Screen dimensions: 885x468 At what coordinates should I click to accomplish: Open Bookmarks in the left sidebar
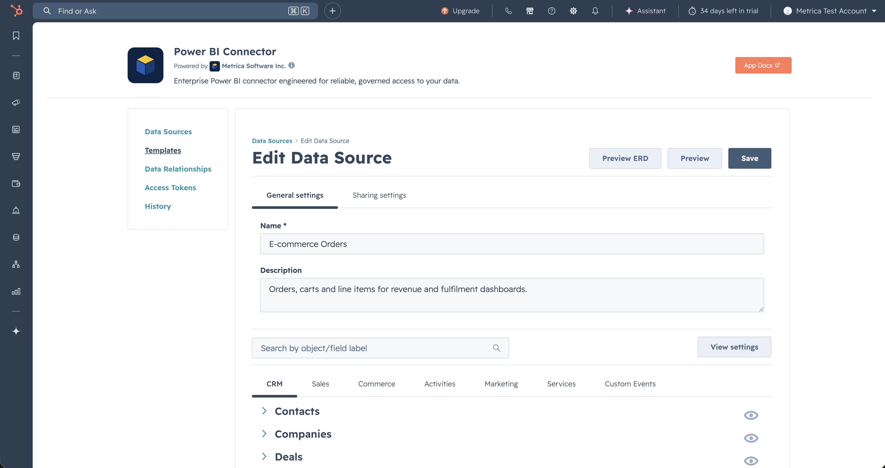point(16,36)
